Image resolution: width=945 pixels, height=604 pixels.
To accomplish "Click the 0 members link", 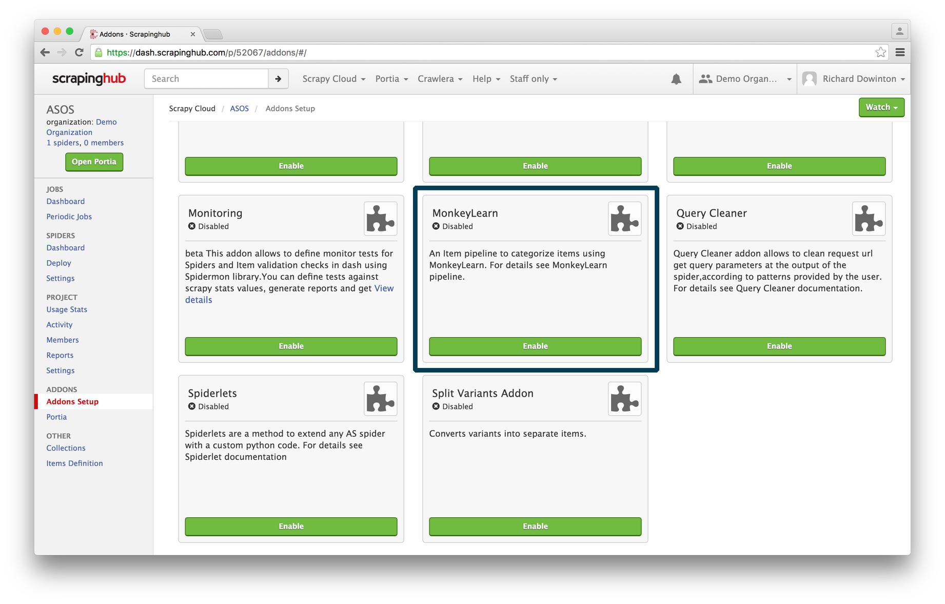I will 104,143.
